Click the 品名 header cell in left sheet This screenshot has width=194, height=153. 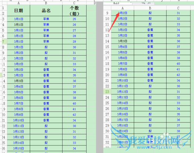[x=46, y=11]
